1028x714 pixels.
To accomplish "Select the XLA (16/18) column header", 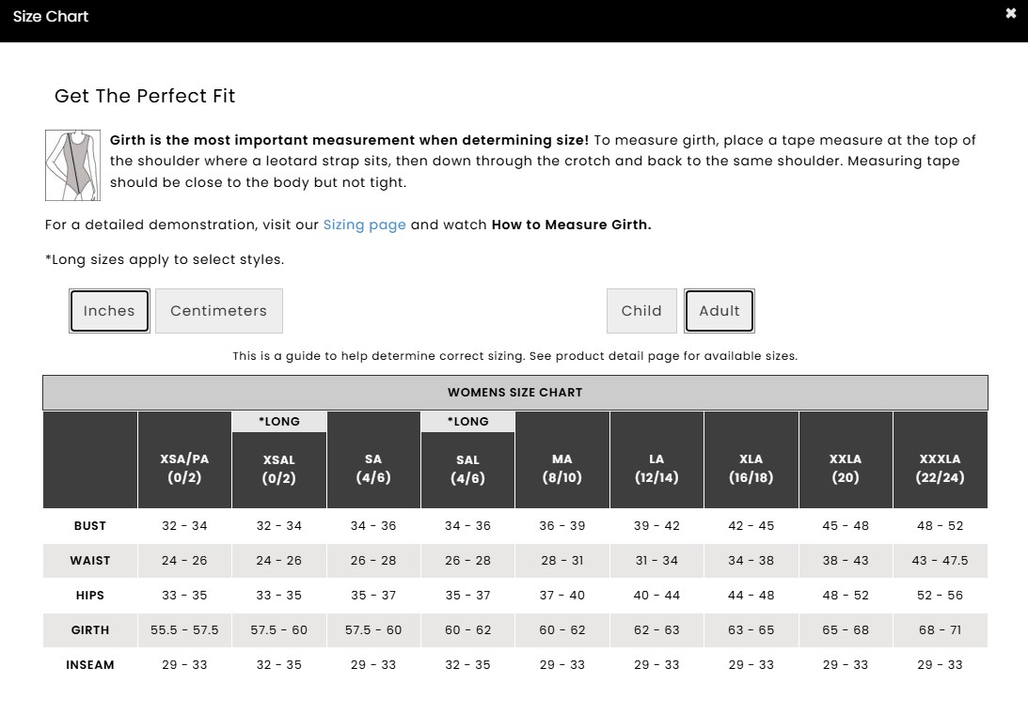I will click(x=751, y=468).
